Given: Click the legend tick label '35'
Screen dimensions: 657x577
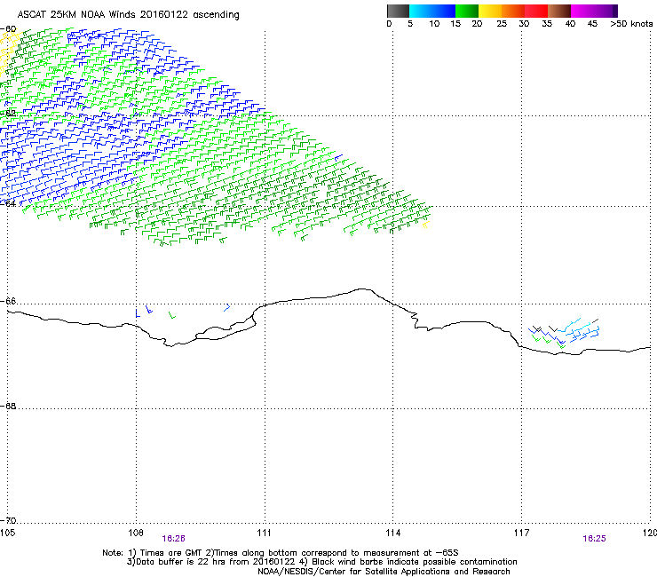Looking at the screenshot, I should pyautogui.click(x=547, y=24).
